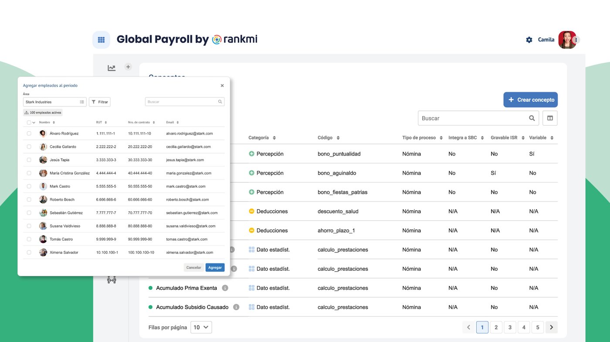The height and width of the screenshot is (342, 610).
Task: Open the apps grid icon beside Global Payroll title
Action: tap(101, 40)
